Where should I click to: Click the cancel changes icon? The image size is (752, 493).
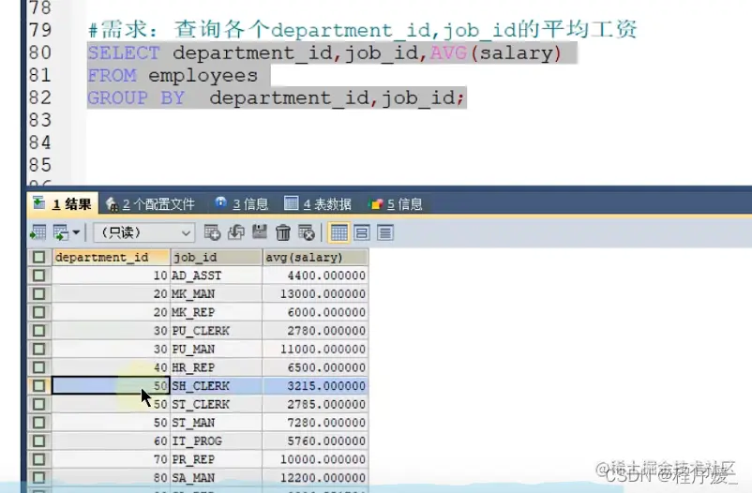coord(307,232)
